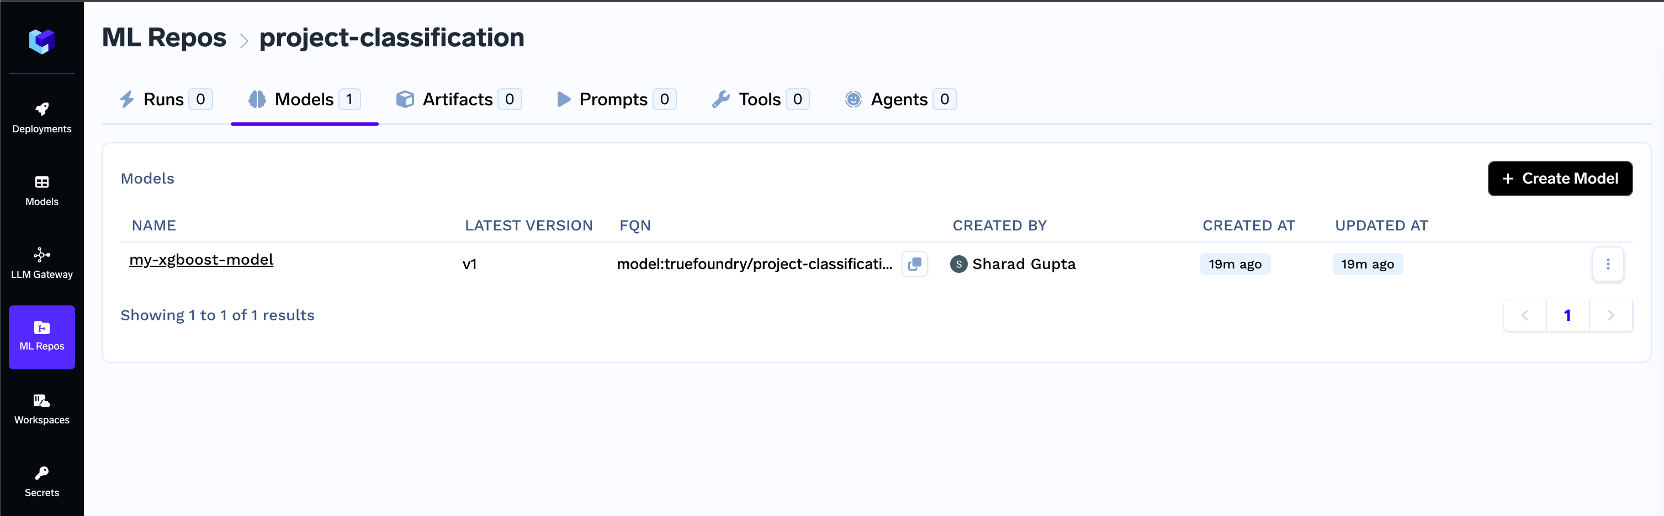Click the Create Model button
Viewport: 1664px width, 516px height.
point(1560,179)
